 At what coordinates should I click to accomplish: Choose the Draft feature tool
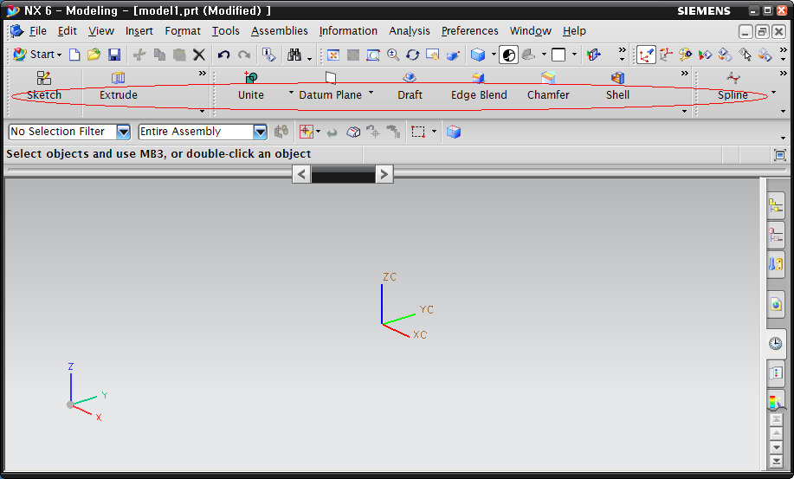tap(410, 77)
